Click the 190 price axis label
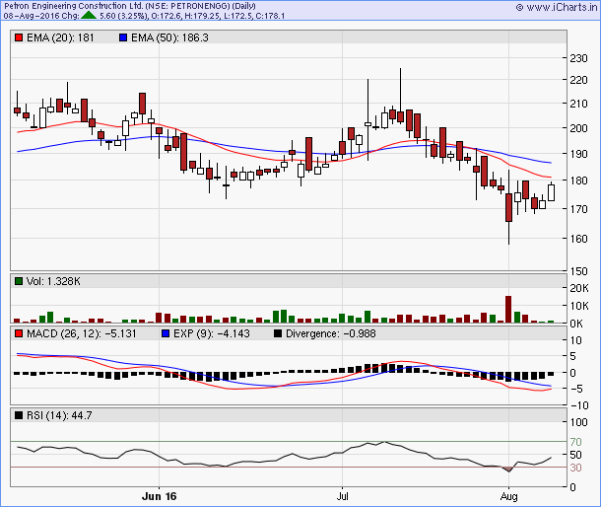The width and height of the screenshot is (601, 507). pyautogui.click(x=578, y=154)
